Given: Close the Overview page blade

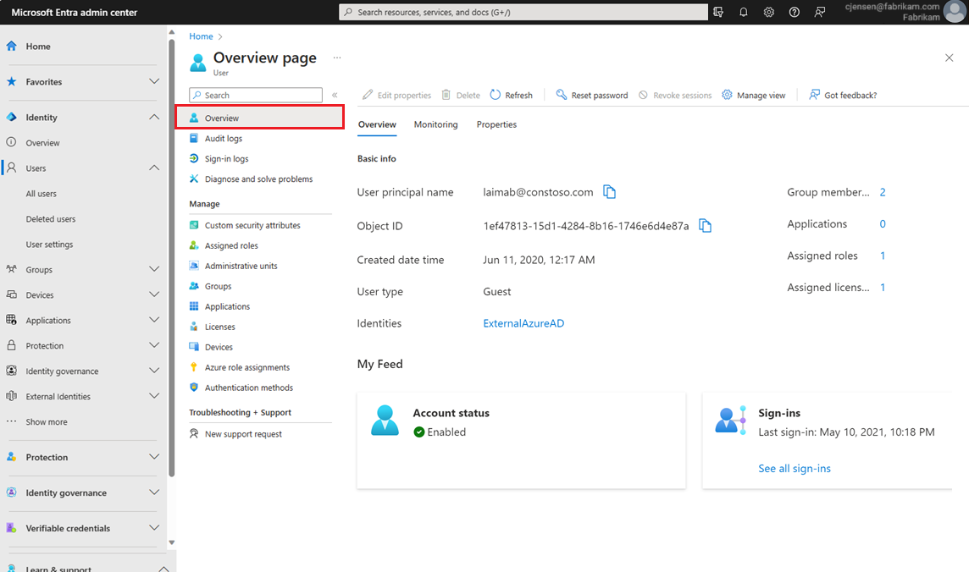Looking at the screenshot, I should (x=950, y=58).
